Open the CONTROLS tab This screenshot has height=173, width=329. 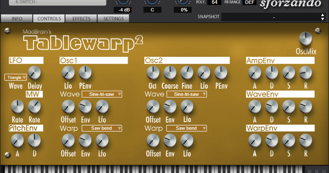[x=49, y=19]
